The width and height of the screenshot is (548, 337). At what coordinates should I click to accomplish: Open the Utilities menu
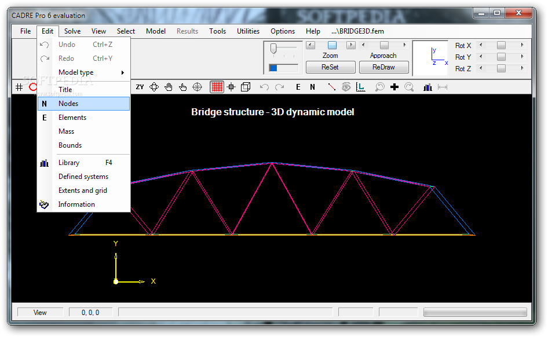tap(248, 31)
